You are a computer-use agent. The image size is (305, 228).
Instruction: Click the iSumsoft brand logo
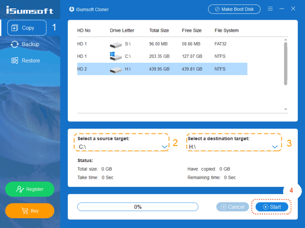tap(30, 10)
